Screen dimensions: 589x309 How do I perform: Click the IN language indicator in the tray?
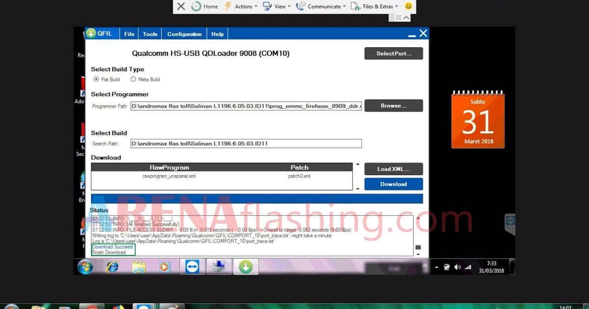(425, 266)
